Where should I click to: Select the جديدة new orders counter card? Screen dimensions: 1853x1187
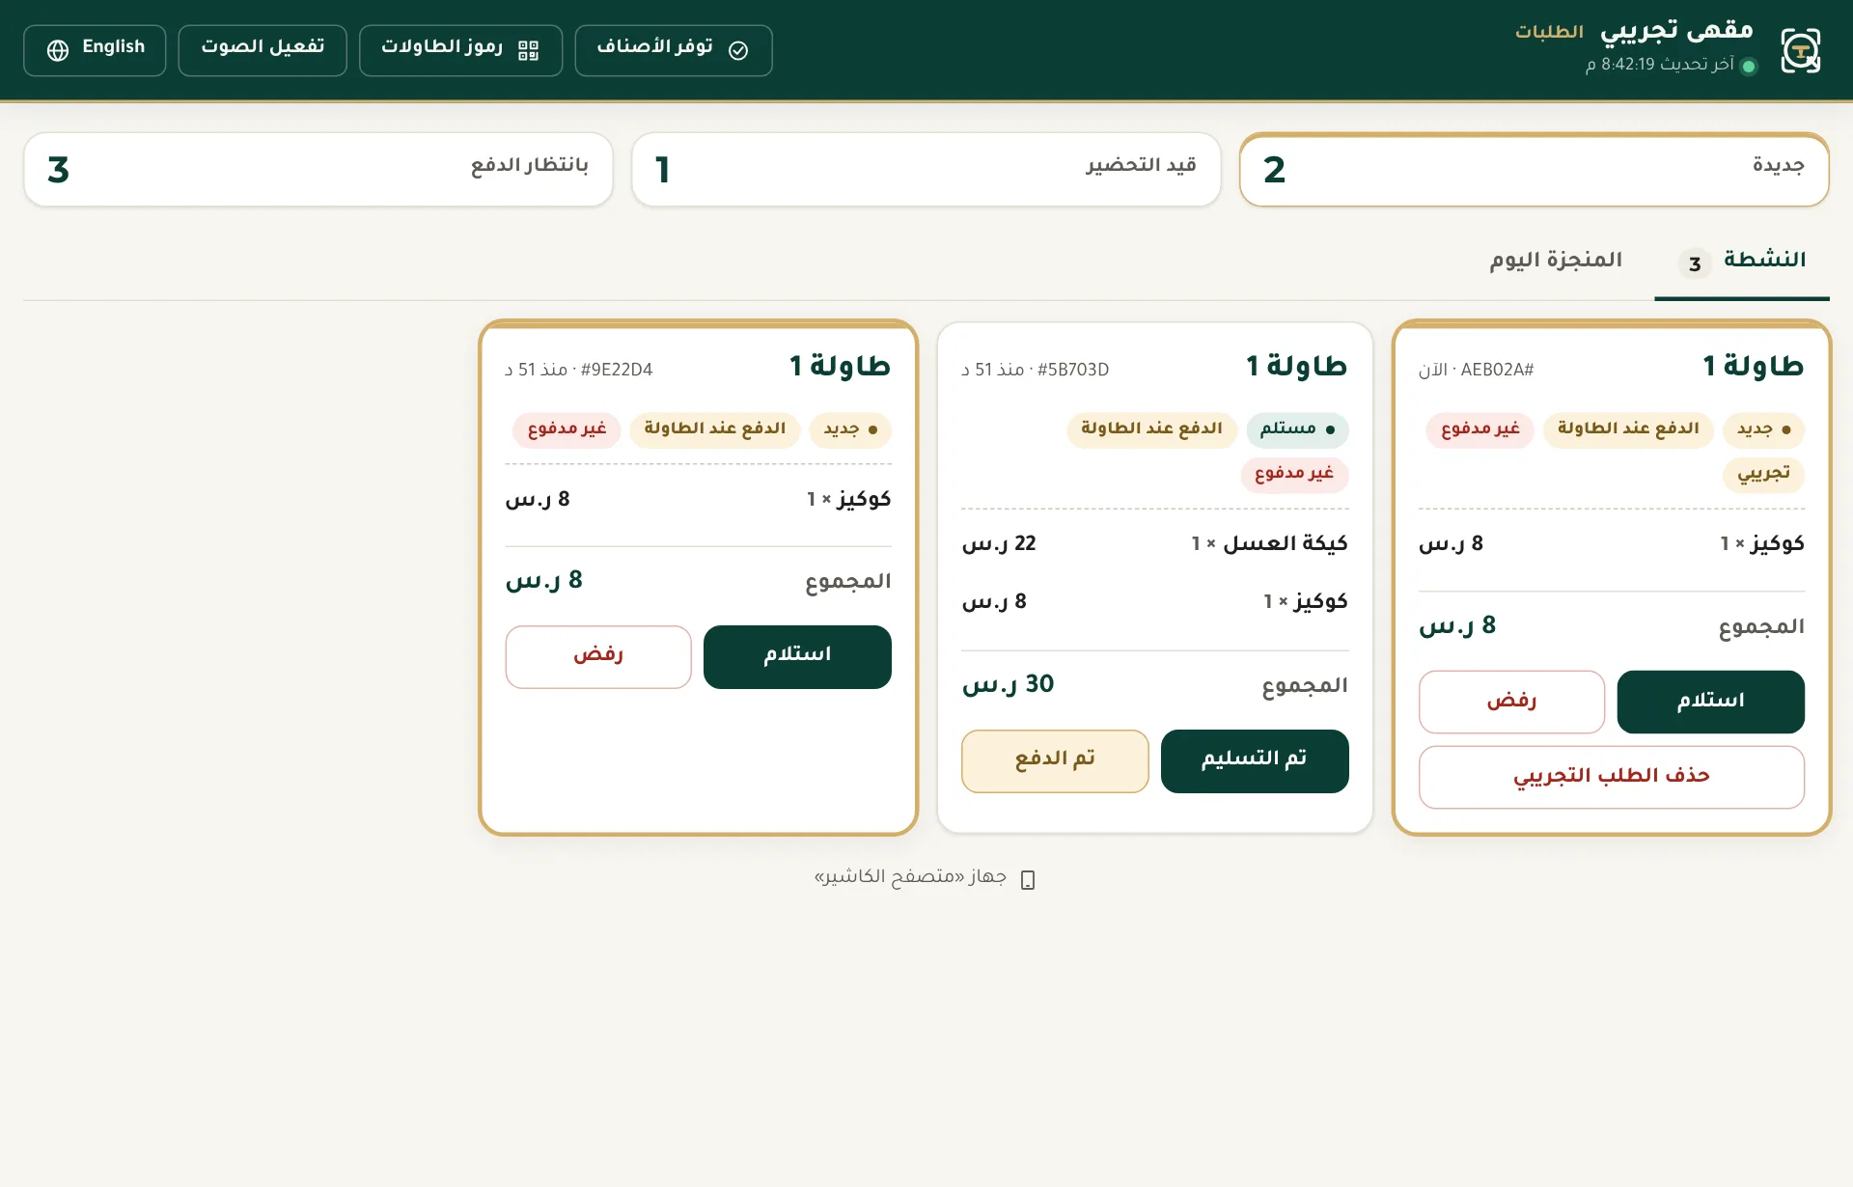tap(1535, 170)
